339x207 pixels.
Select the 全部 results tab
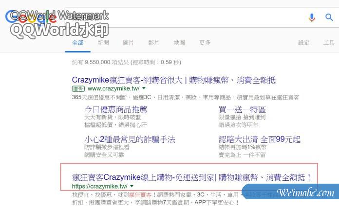click(x=77, y=43)
